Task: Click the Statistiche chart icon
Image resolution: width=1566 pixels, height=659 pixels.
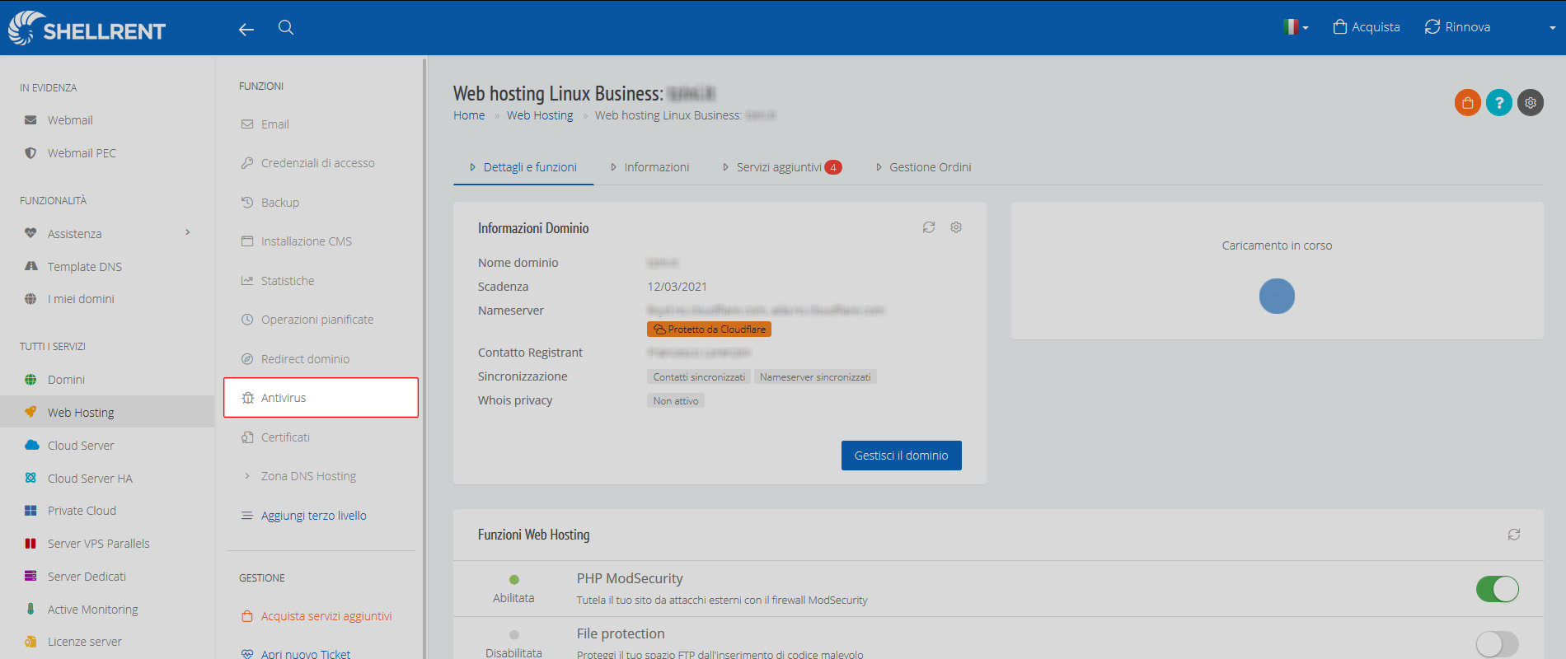Action: [x=247, y=280]
